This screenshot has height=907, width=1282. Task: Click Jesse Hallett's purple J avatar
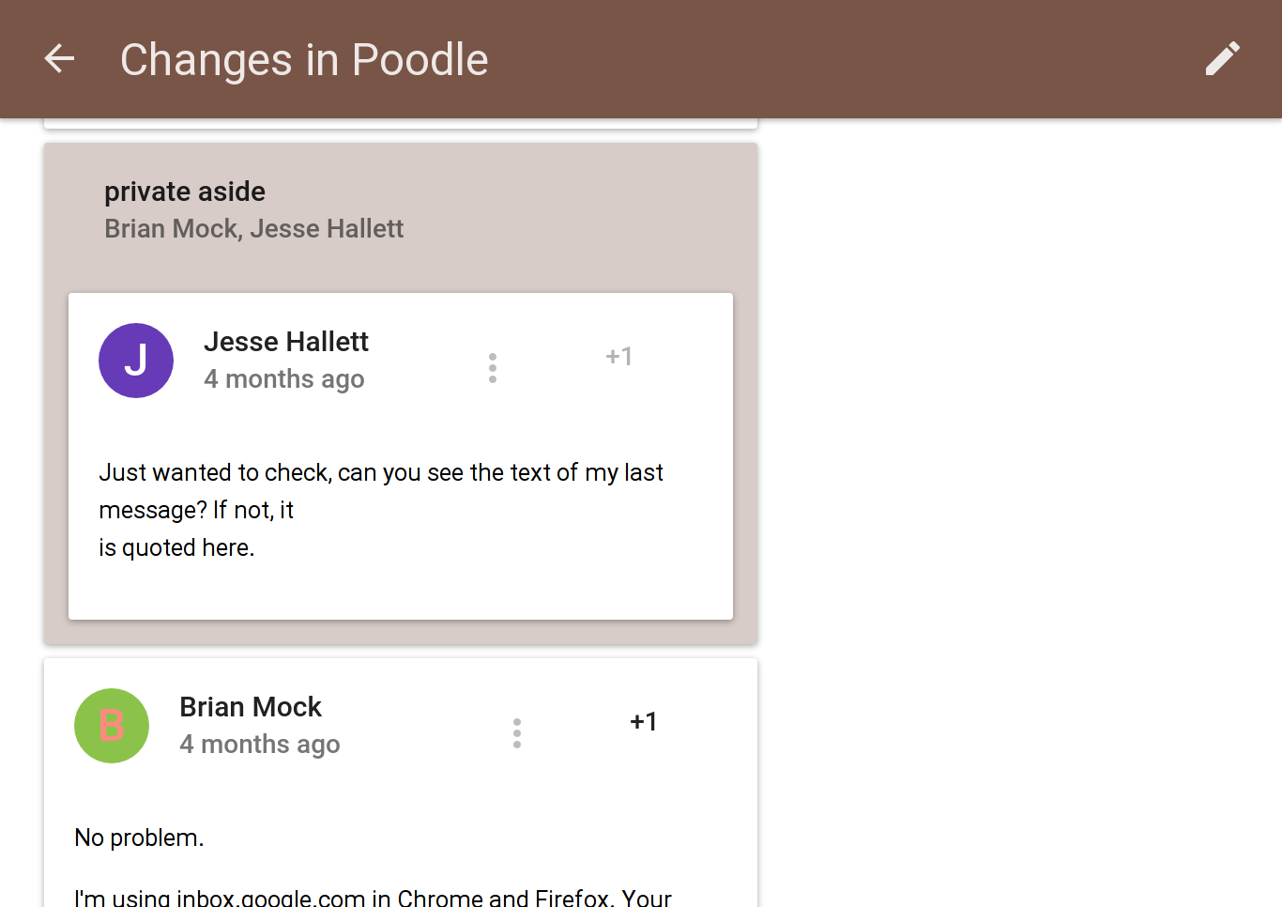coord(136,361)
